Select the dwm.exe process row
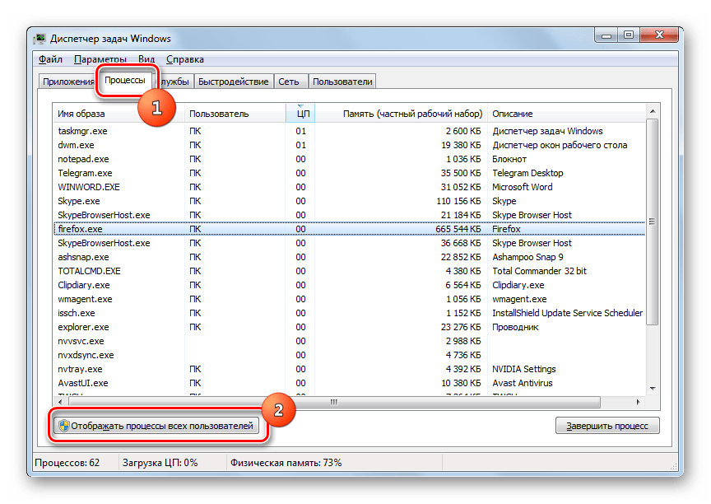This screenshot has width=711, height=504. [x=349, y=145]
